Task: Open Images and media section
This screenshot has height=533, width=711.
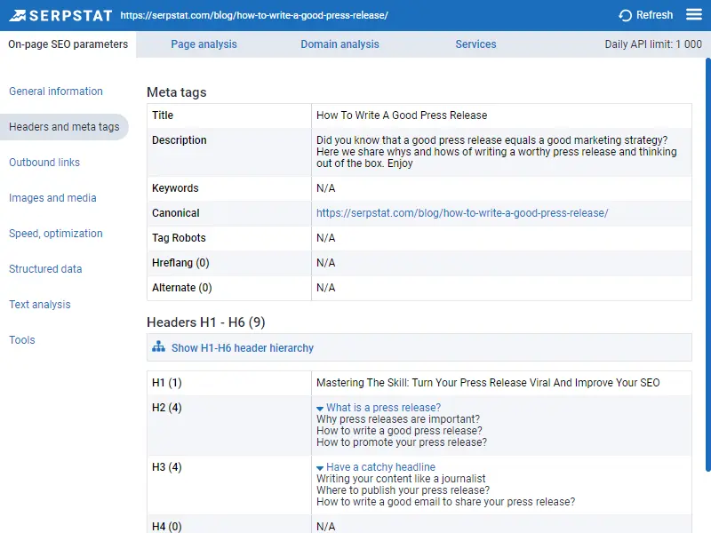Action: click(52, 198)
